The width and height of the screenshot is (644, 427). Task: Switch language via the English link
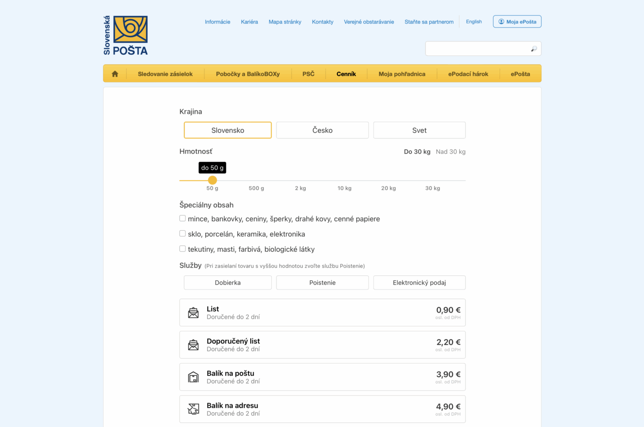click(473, 22)
